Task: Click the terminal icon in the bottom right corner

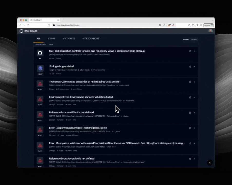Action: click(x=210, y=162)
